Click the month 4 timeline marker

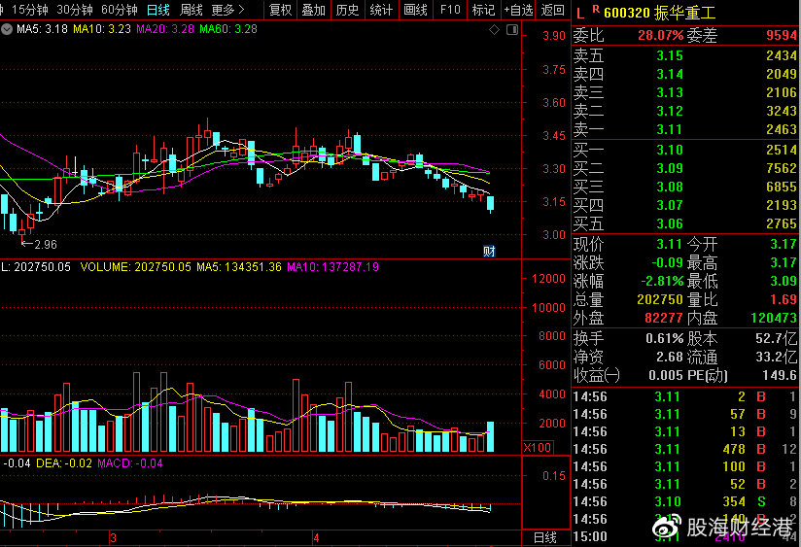click(316, 538)
